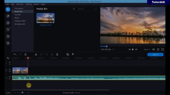Zoom out the timeline with the minus button
The width and height of the screenshot is (170, 95).
pos(15,93)
